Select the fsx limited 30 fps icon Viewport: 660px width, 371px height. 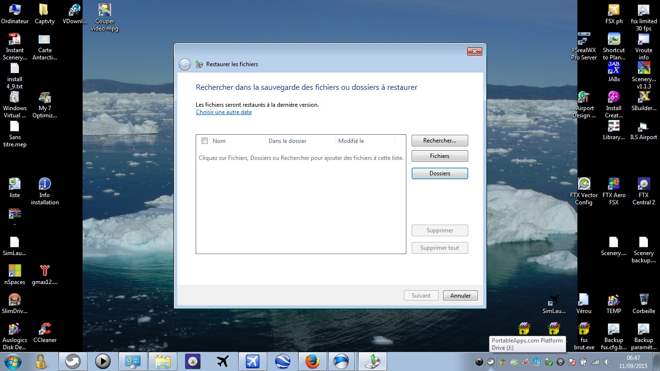[644, 17]
